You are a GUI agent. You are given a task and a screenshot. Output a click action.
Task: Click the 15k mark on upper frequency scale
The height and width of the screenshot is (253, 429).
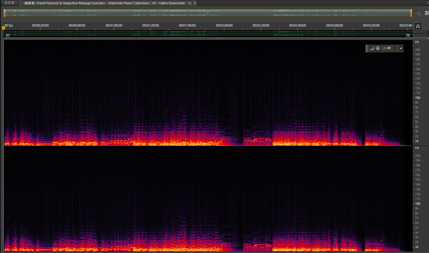click(x=418, y=74)
